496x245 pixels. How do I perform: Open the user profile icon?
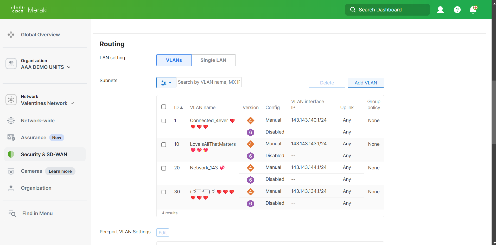[x=440, y=10]
